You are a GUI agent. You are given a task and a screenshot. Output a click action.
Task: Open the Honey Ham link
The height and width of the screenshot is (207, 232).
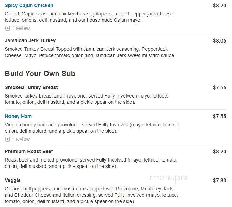(x=18, y=116)
